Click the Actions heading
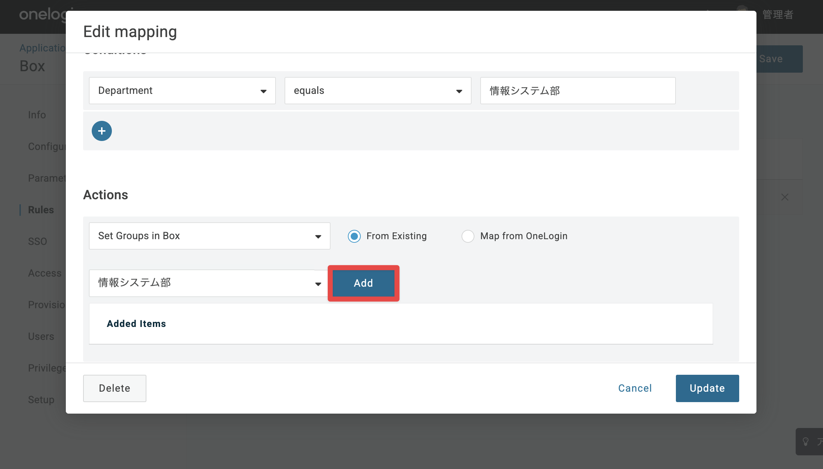This screenshot has width=823, height=469. click(x=106, y=195)
